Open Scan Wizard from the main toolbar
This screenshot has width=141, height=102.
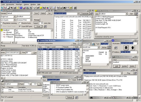2,8
